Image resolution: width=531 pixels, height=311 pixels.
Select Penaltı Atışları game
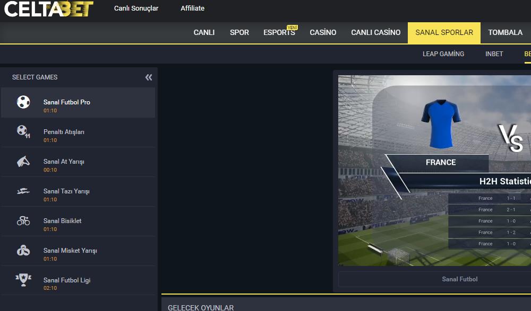coord(78,132)
